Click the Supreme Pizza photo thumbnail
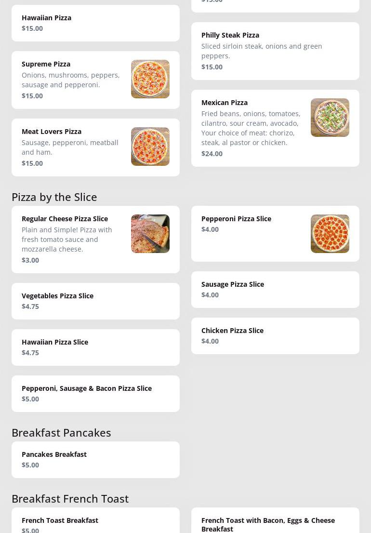371x533 pixels. click(150, 79)
